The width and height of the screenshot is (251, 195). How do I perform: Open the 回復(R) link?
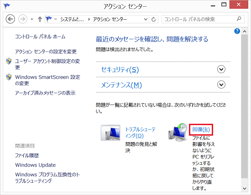coord(201,129)
